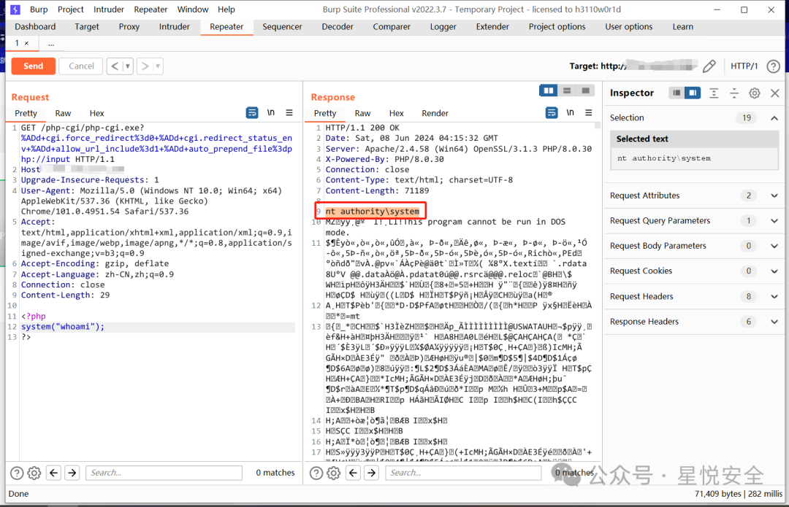Image resolution: width=789 pixels, height=507 pixels.
Task: Open response search help icon
Action: pos(316,473)
